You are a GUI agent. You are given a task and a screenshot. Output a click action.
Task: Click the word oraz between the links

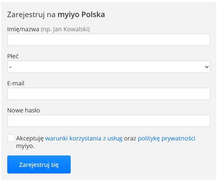click(130, 139)
